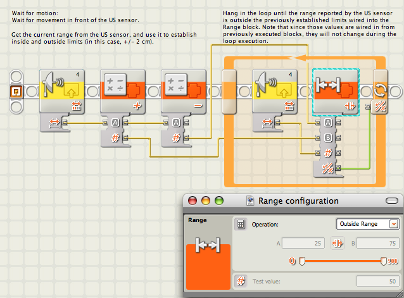Click the Test value hash icon

tap(241, 280)
